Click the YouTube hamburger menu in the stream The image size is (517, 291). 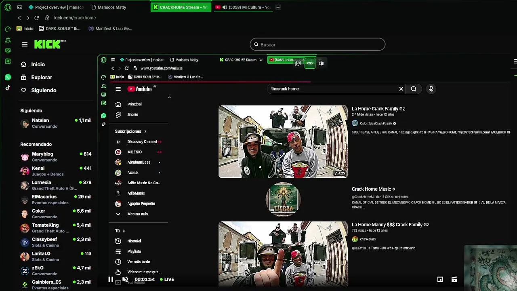coord(118,89)
